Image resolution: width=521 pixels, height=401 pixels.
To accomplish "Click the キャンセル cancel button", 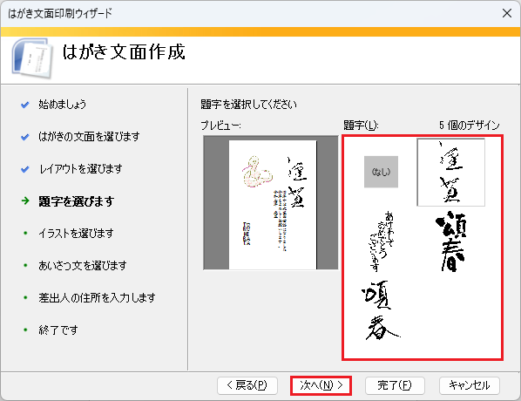I will [x=470, y=385].
